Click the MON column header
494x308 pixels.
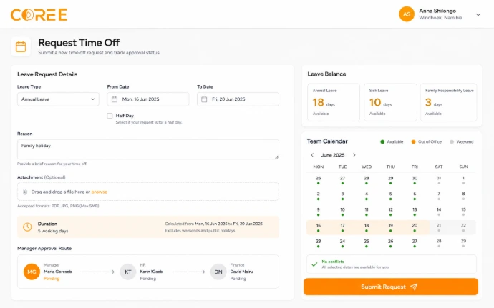[x=318, y=167]
